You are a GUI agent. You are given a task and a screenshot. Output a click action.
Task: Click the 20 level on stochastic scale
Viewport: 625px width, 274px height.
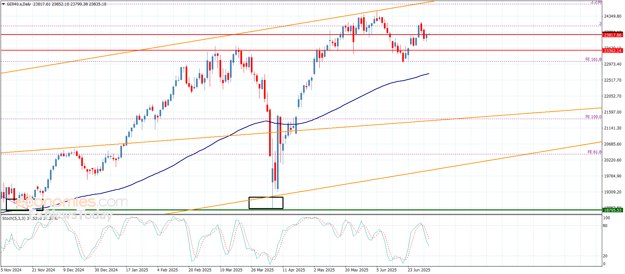click(x=605, y=256)
